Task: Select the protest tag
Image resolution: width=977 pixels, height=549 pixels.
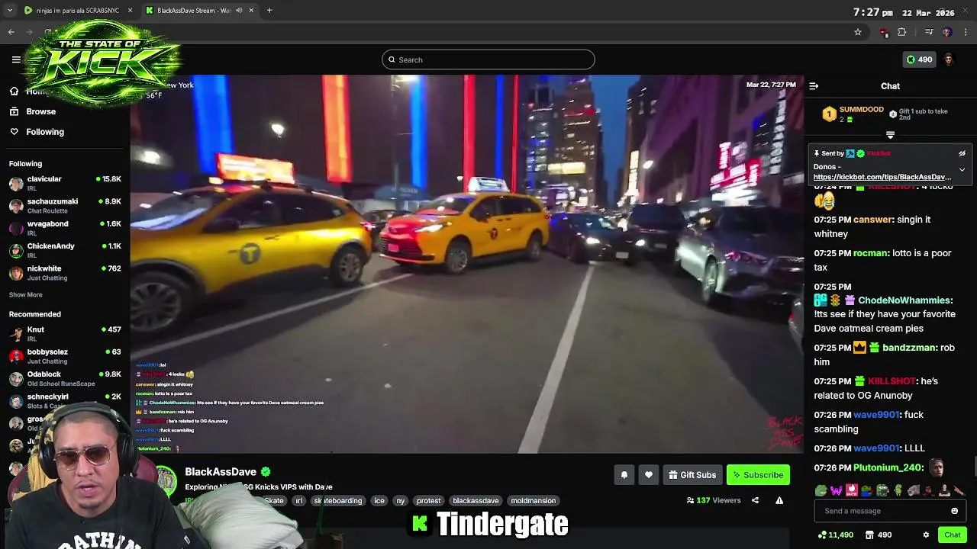Action: (428, 501)
